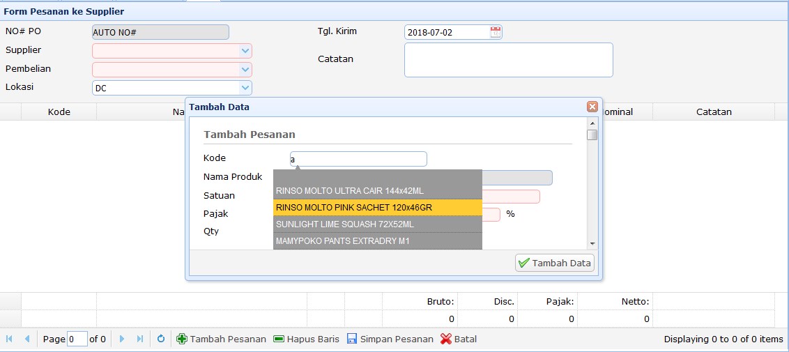This screenshot has height=352, width=789.
Task: Click the NO# PO field
Action: pyautogui.click(x=160, y=32)
